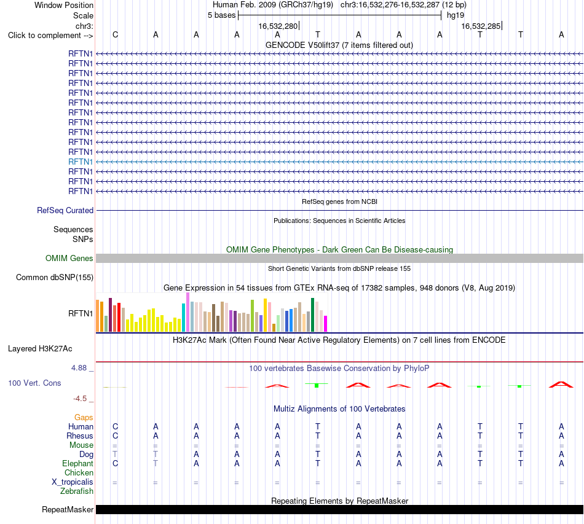Open 'Publications: Sequences in Scientific Articles' title
The image size is (584, 524).
click(x=339, y=221)
